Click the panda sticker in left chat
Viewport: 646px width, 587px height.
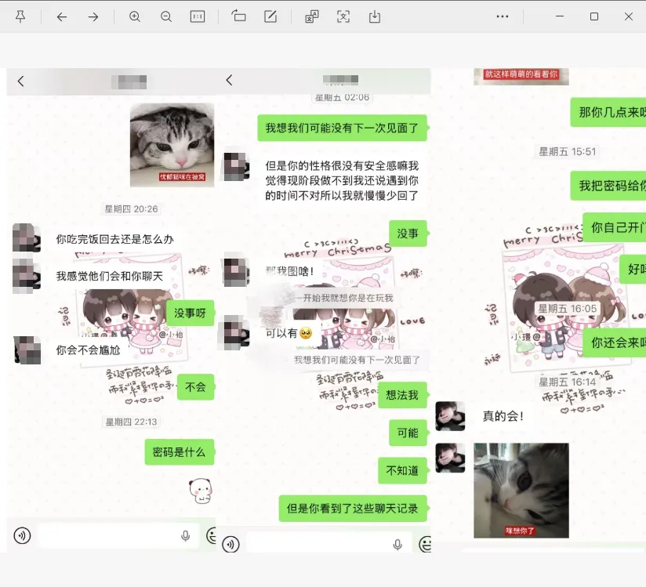pos(201,491)
